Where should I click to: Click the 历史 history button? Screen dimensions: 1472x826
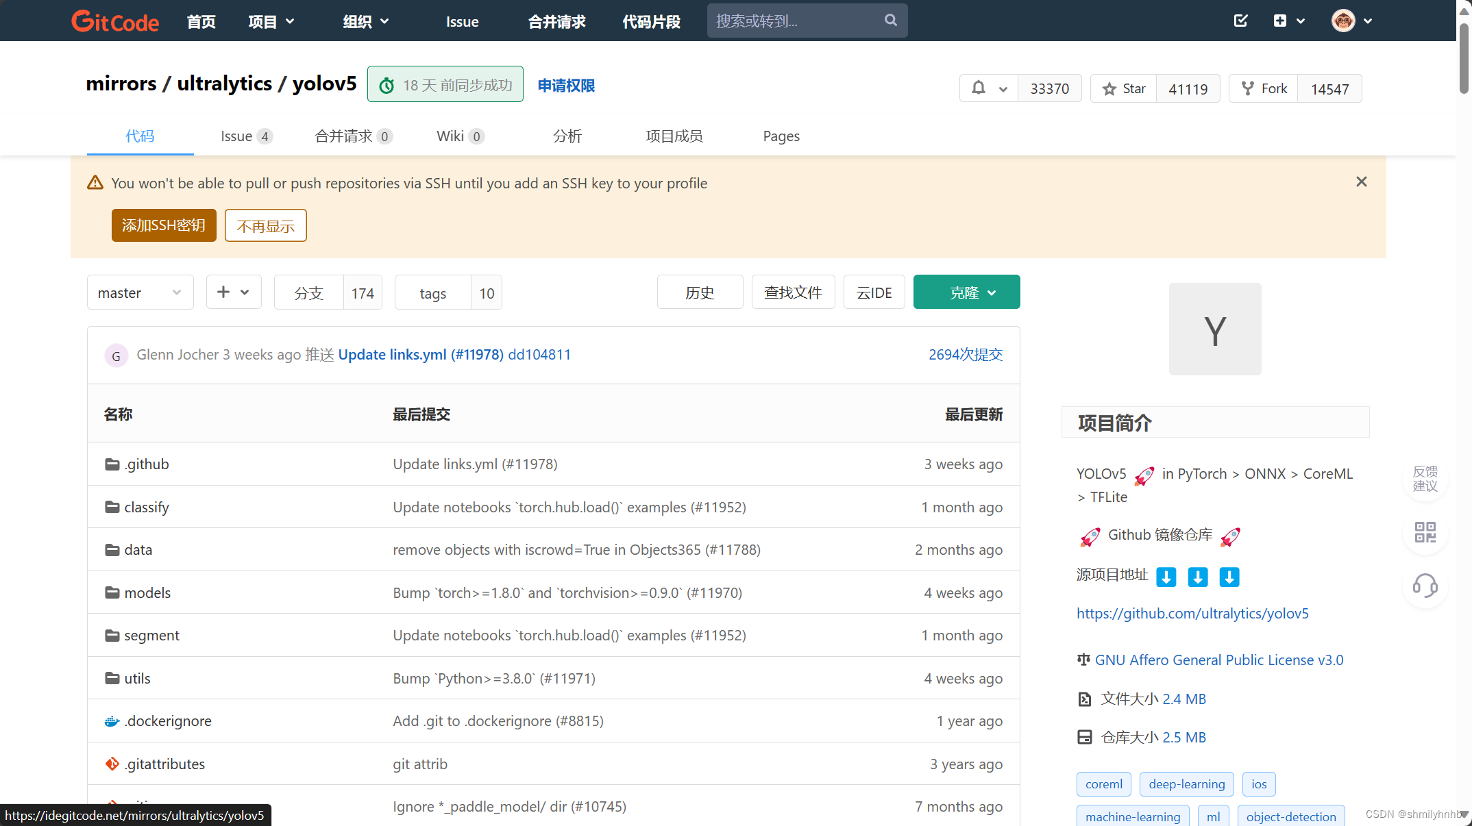(700, 292)
